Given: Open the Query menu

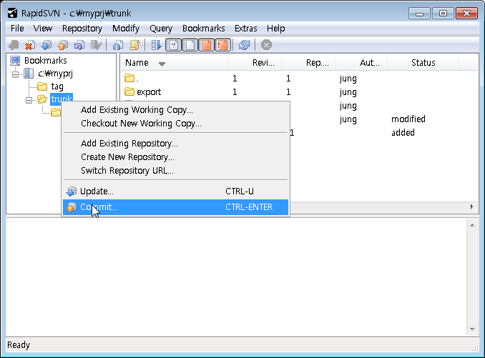Looking at the screenshot, I should pyautogui.click(x=161, y=29).
